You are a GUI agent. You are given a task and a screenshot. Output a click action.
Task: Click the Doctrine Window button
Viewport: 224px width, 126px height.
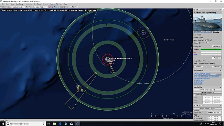[207, 108]
